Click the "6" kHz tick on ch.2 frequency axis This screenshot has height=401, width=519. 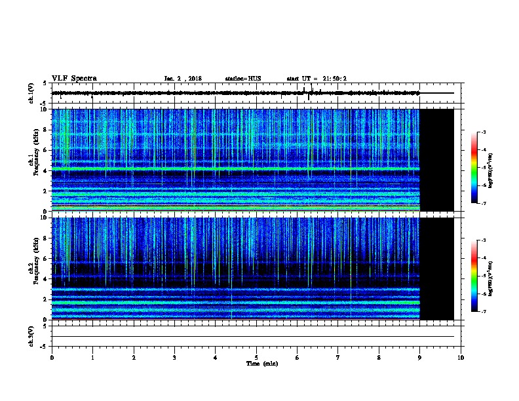click(45, 259)
